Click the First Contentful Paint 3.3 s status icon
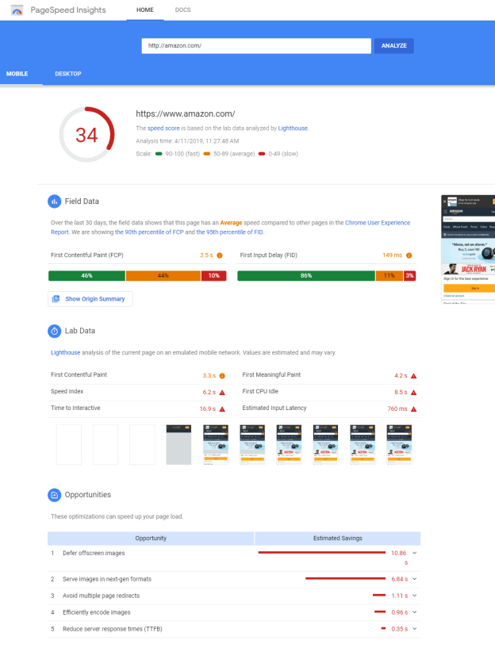Screen dimensions: 495x648 pyautogui.click(x=222, y=376)
